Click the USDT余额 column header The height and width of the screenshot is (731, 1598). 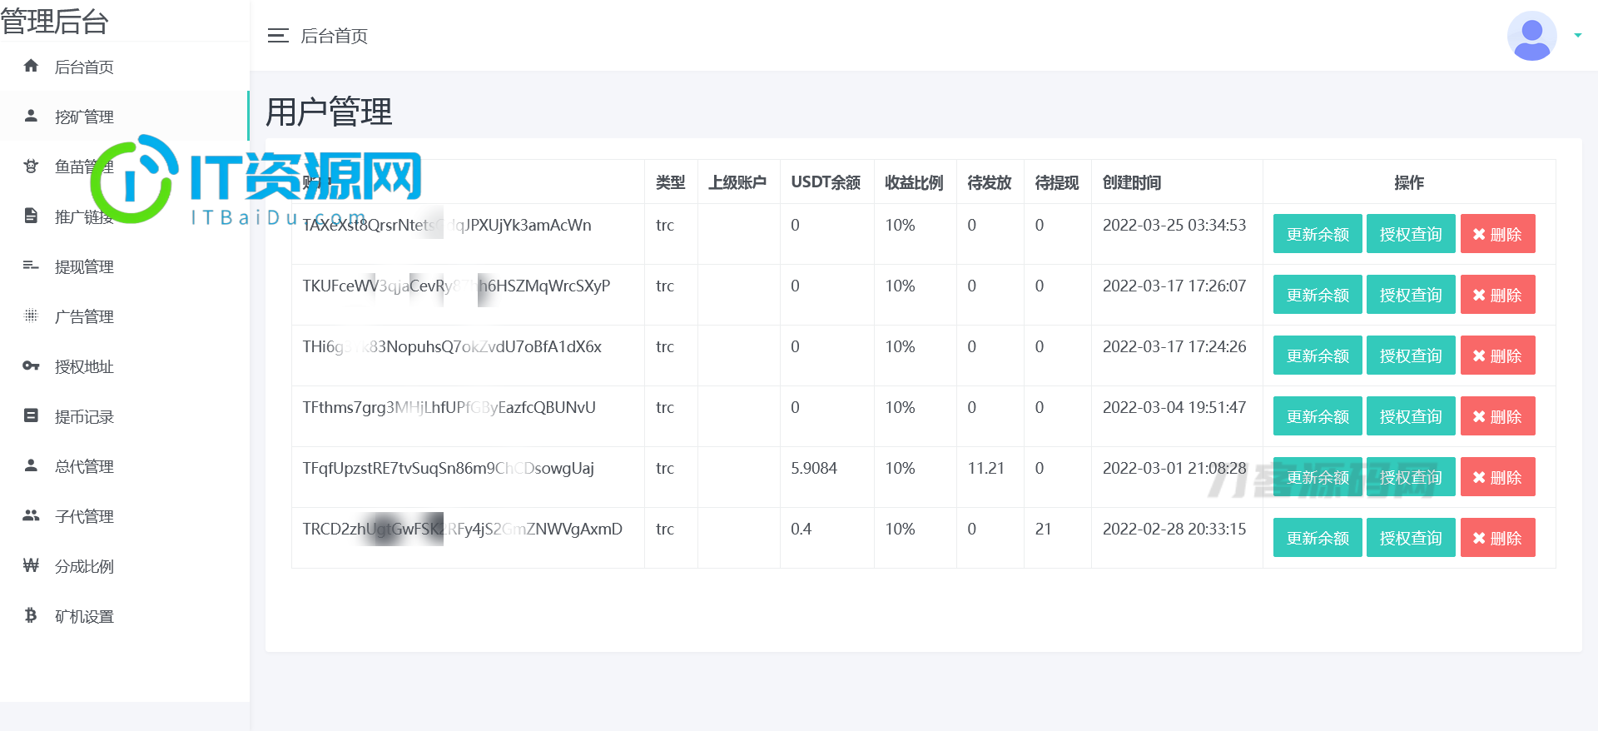[x=826, y=182]
